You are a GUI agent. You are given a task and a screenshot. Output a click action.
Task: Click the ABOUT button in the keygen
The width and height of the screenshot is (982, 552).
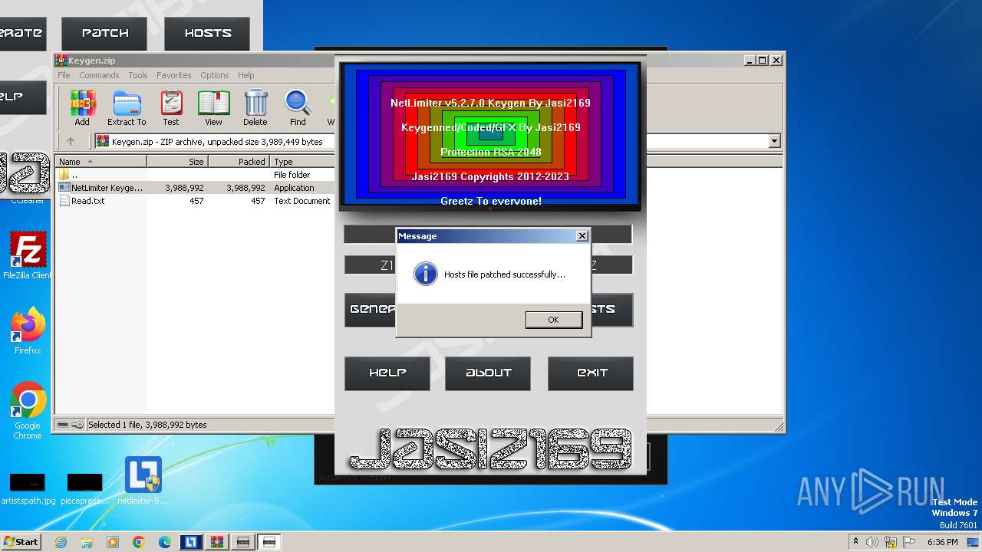[488, 373]
